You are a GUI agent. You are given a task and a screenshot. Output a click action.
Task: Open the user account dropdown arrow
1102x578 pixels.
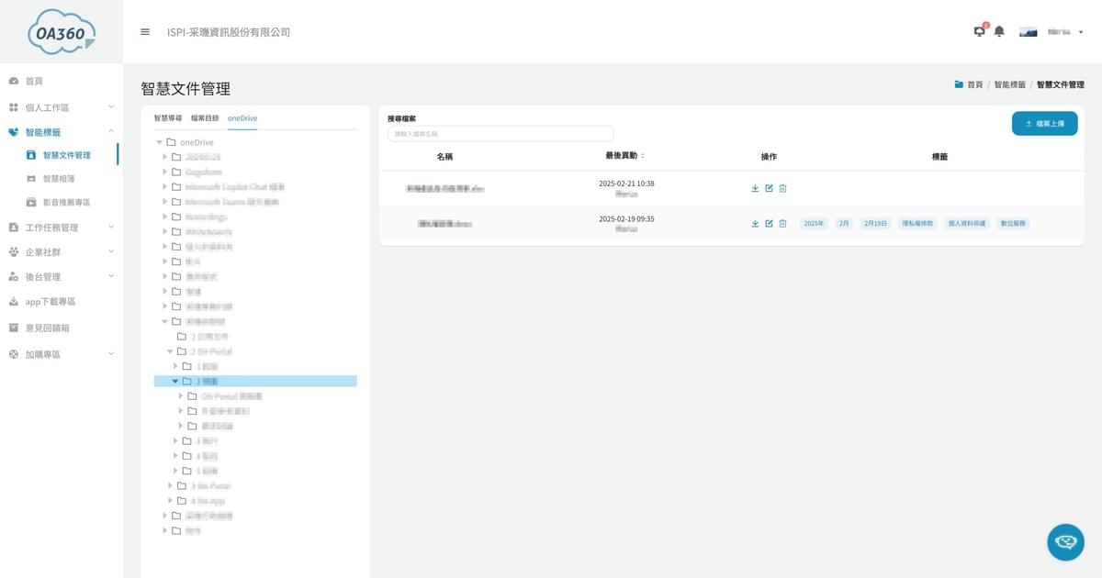pos(1081,32)
